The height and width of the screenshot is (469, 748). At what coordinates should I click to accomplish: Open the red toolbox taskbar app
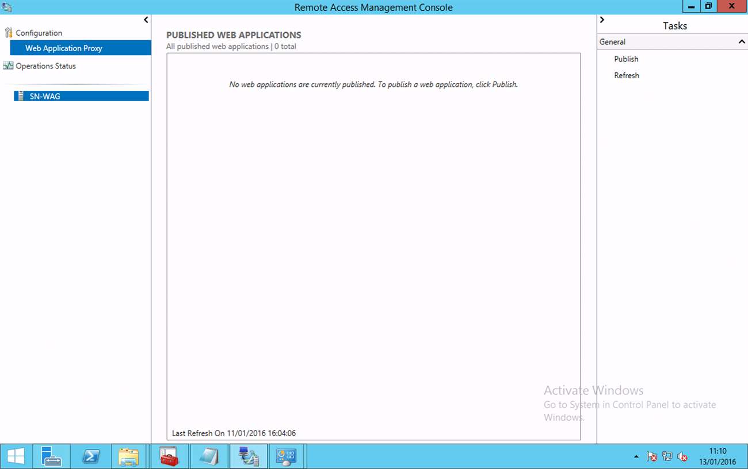tap(169, 456)
